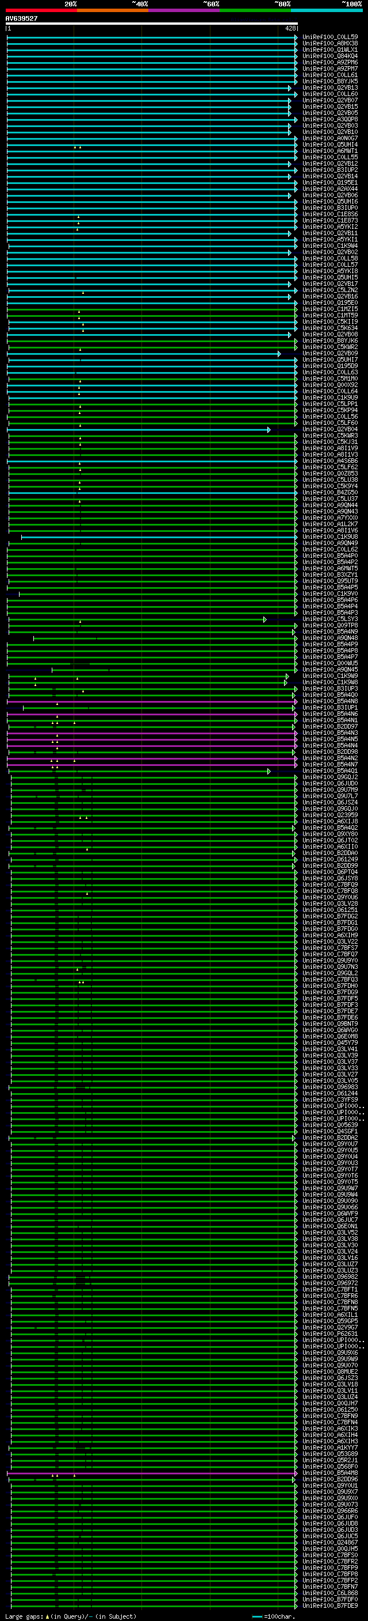The height and width of the screenshot is (1621, 368).
Task: Click the Large gaps legend text
Action: (x=71, y=1616)
